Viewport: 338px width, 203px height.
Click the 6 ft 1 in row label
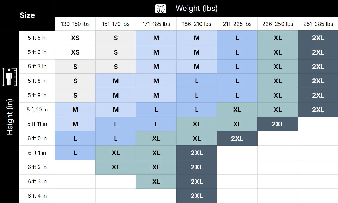[x=37, y=153]
